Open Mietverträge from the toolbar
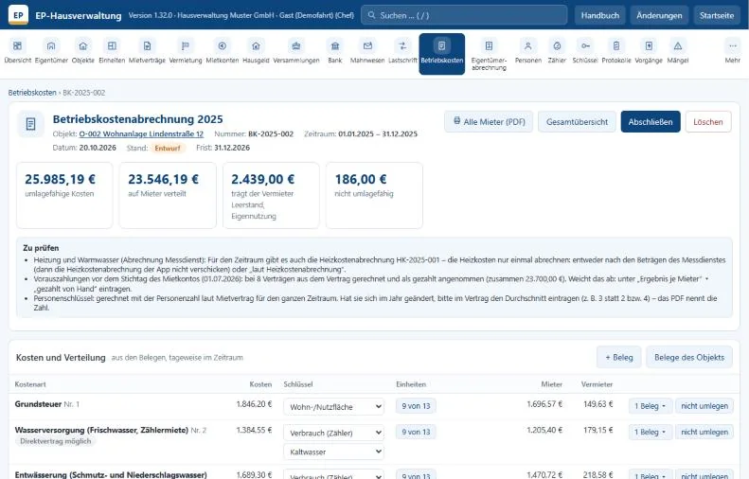The height and width of the screenshot is (479, 749). tap(147, 51)
